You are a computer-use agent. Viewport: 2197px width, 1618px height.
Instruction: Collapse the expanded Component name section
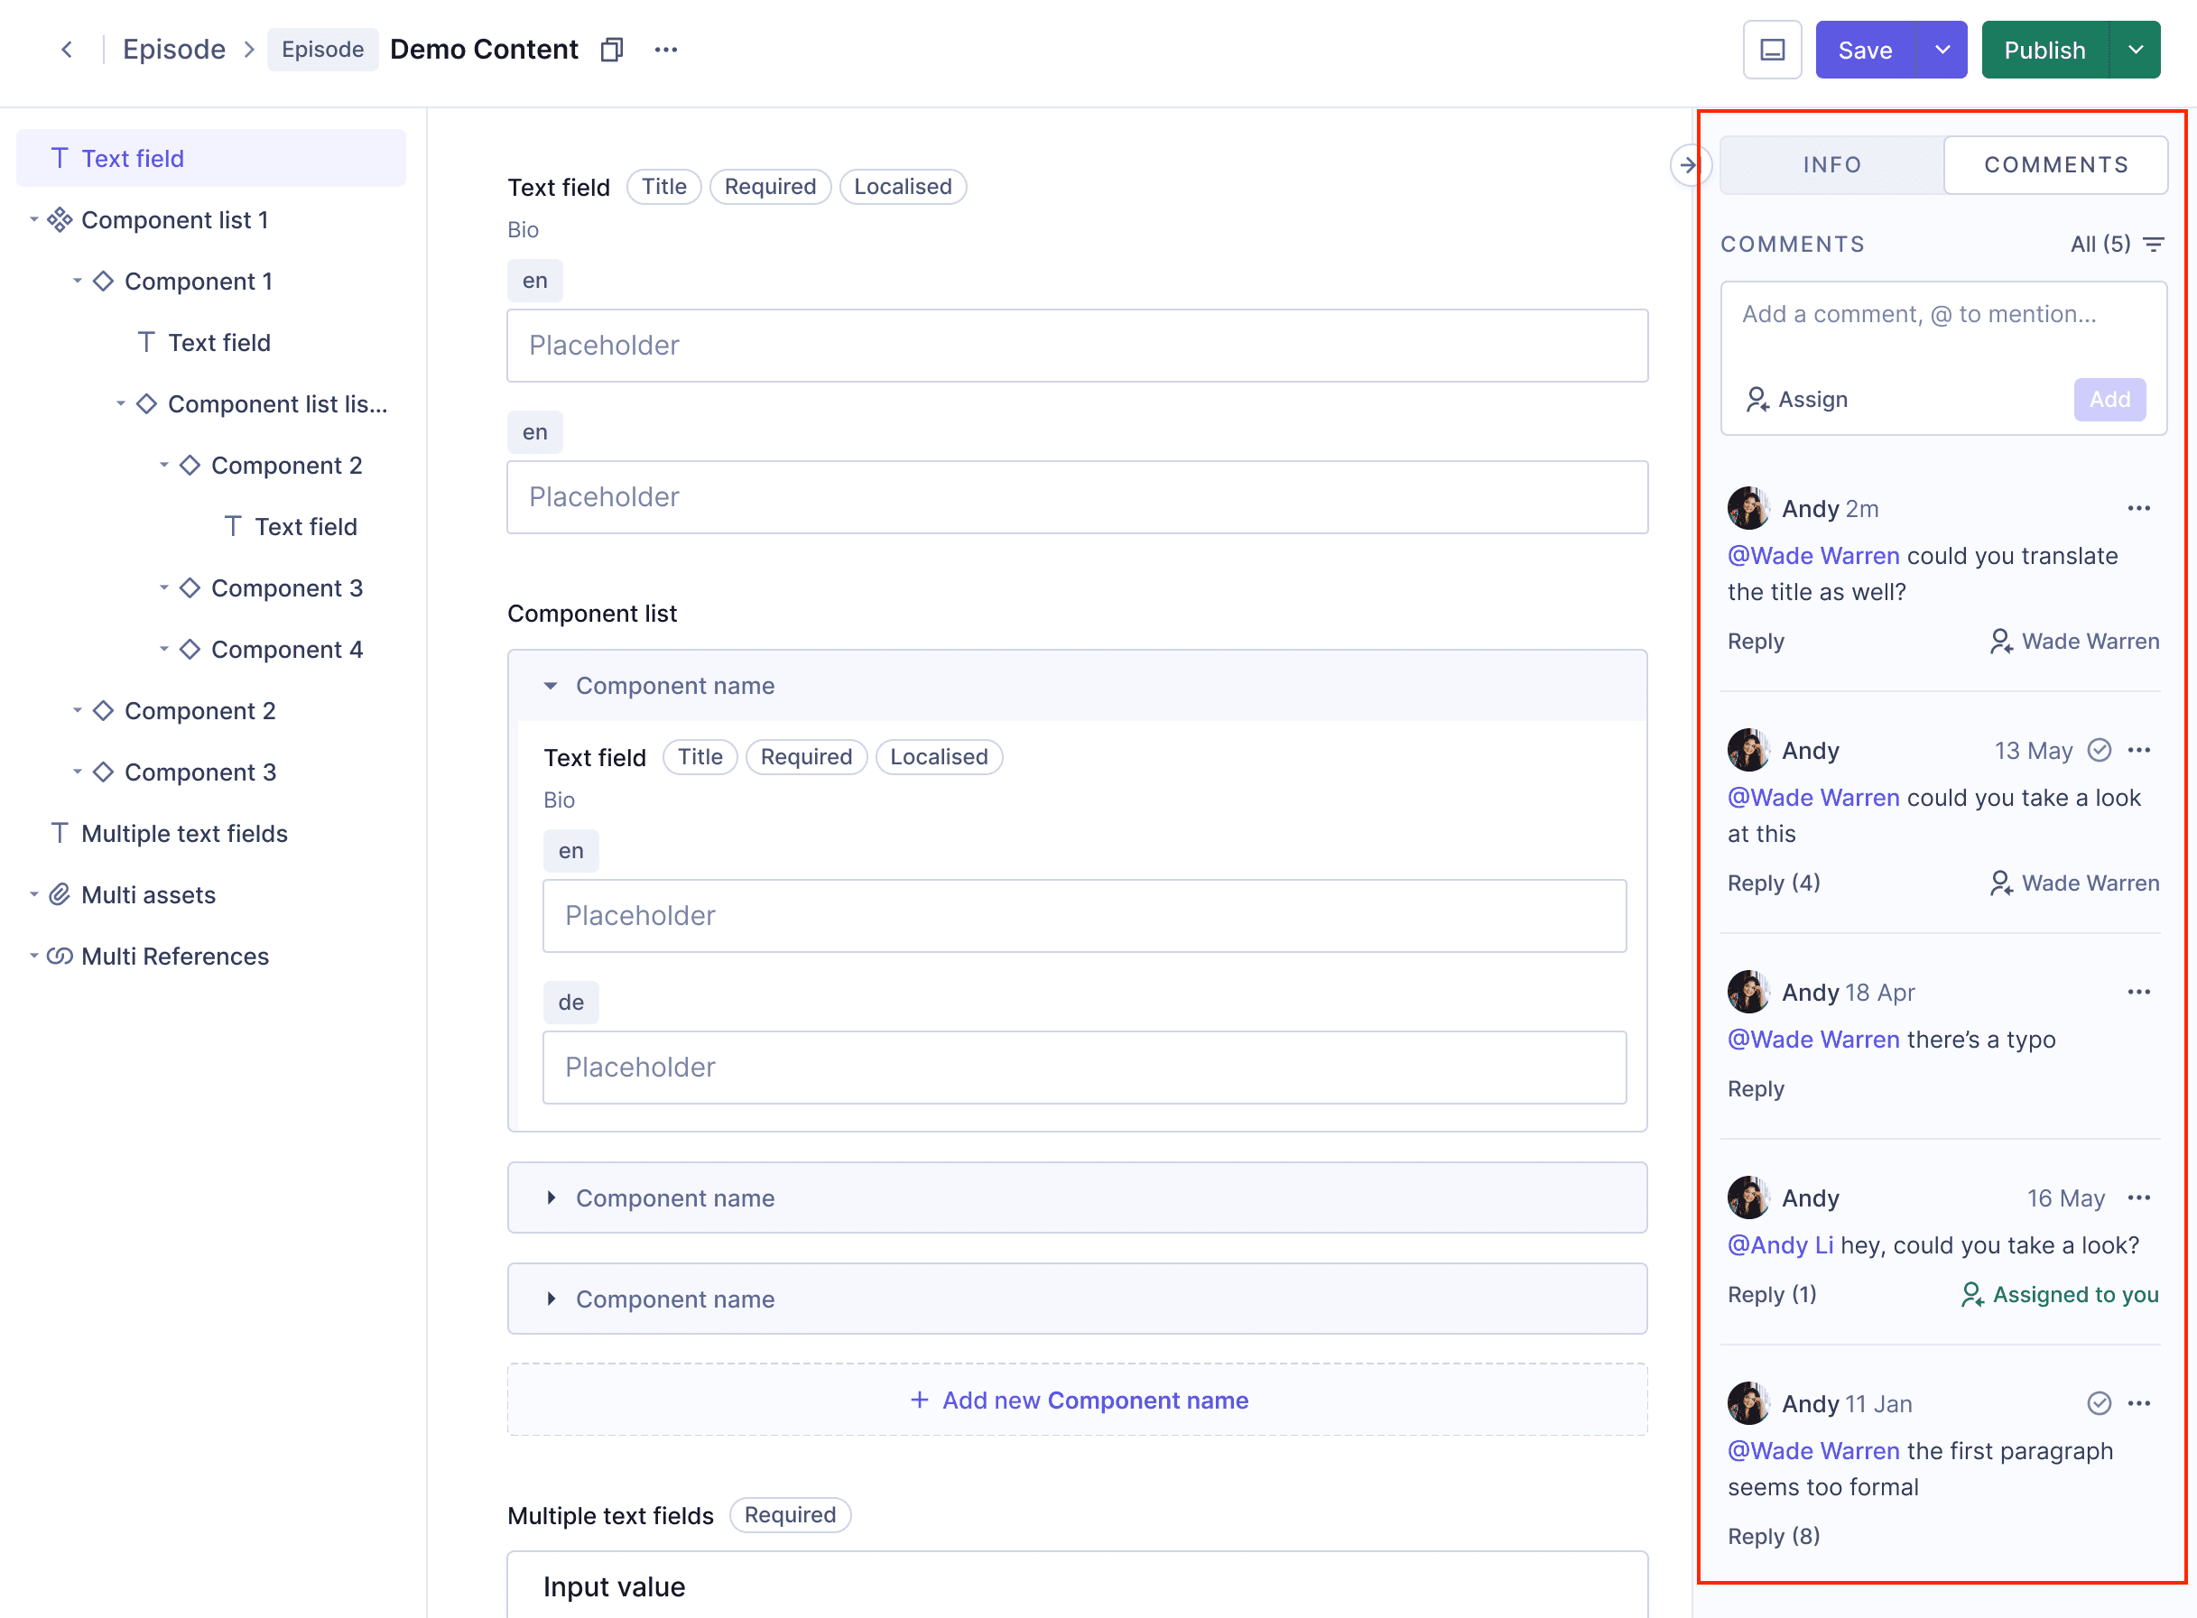552,686
